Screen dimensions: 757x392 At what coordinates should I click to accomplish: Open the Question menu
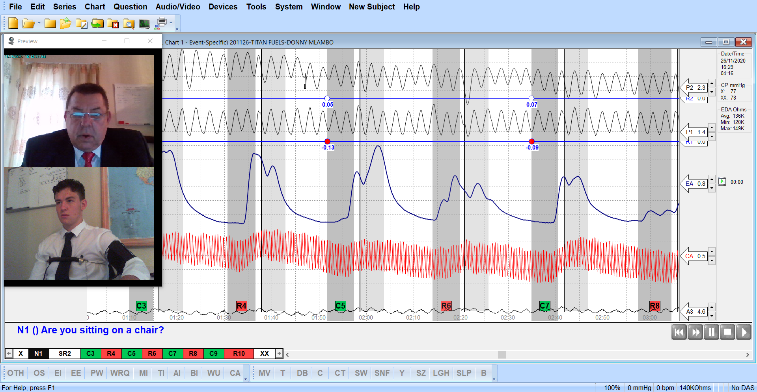pos(130,7)
